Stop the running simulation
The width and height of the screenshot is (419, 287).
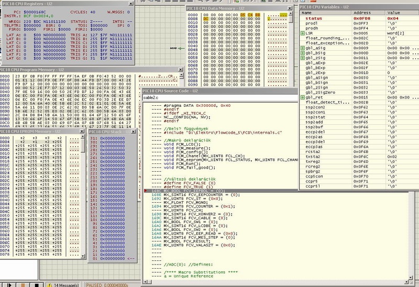coord(36,284)
